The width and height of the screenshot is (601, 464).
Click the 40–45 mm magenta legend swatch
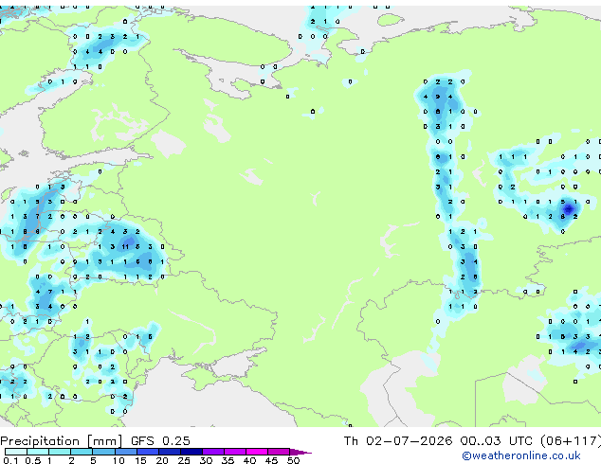point(257,452)
